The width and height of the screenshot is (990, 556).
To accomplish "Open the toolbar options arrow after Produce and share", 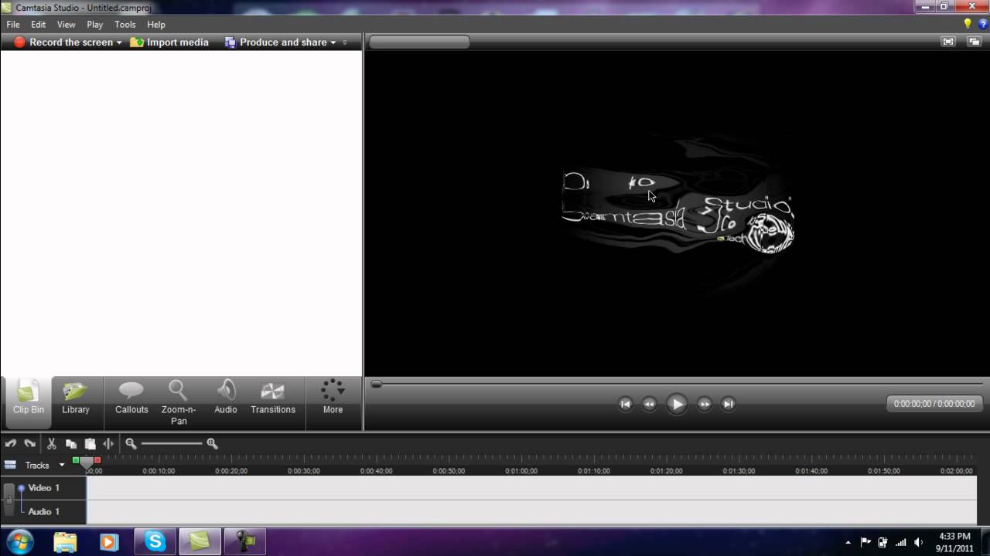I will click(x=345, y=42).
